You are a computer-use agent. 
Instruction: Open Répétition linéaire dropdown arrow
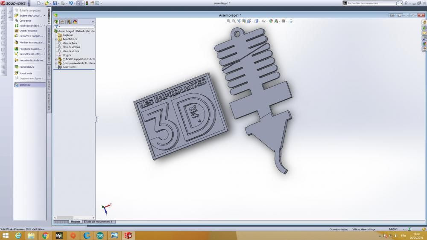pyautogui.click(x=44, y=26)
